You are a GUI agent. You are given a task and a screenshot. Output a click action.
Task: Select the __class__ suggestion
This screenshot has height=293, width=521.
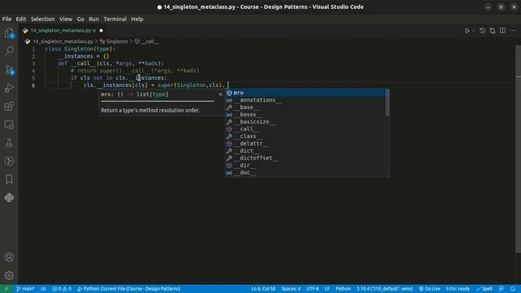[306, 136]
